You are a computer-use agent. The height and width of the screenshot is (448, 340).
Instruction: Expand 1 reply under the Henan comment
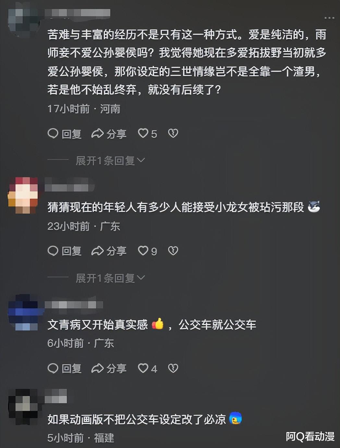110,160
